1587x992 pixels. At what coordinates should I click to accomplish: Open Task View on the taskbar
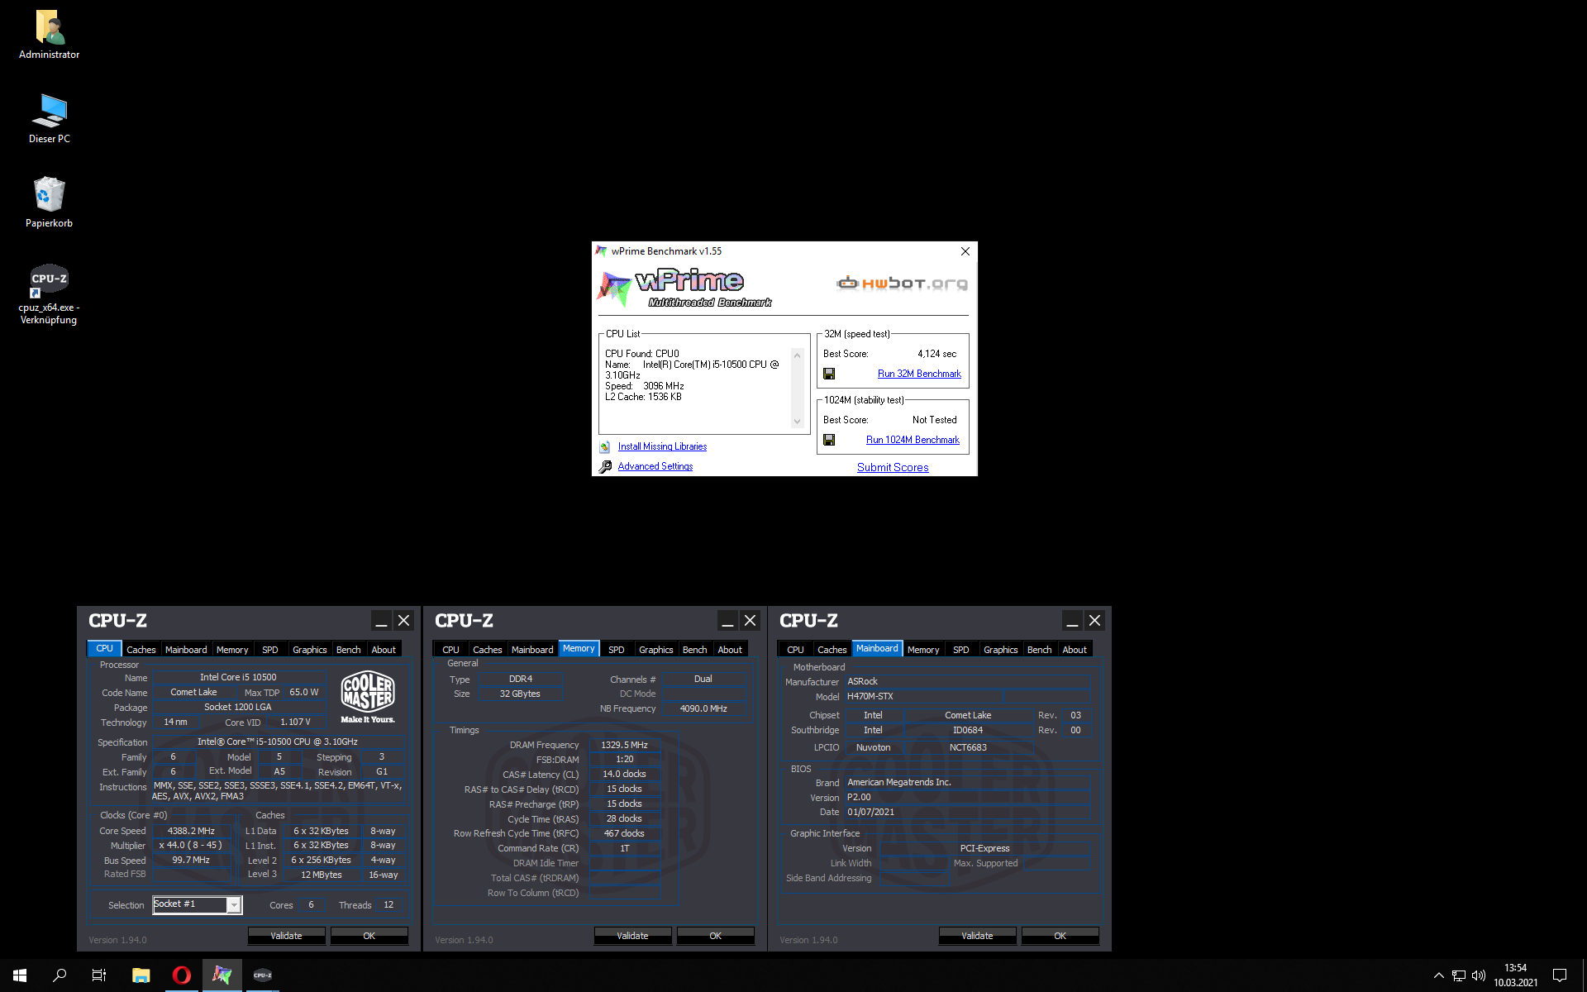99,975
